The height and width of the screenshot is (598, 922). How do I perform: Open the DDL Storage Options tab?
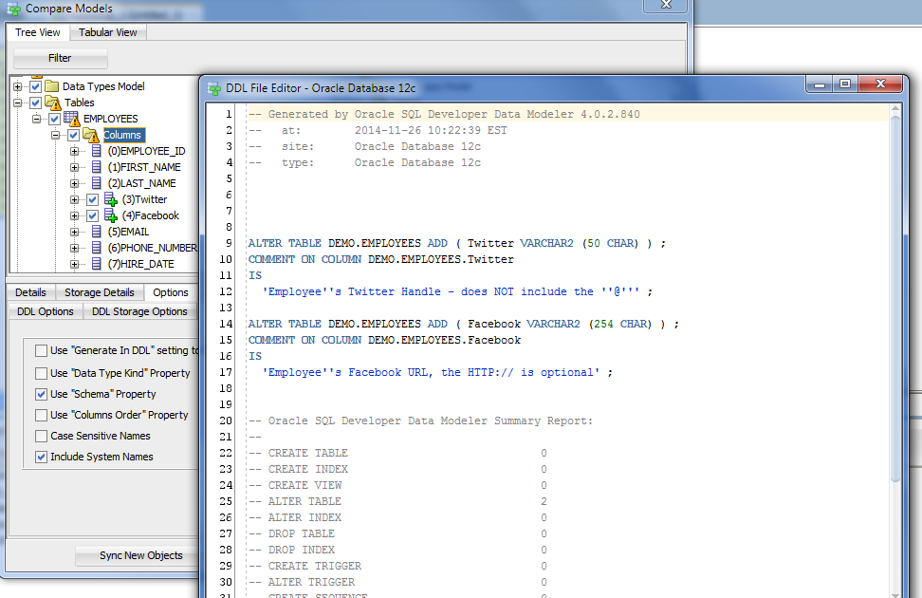tap(140, 311)
